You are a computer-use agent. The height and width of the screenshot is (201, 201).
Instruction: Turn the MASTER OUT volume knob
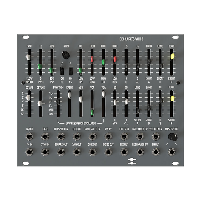[173, 137]
